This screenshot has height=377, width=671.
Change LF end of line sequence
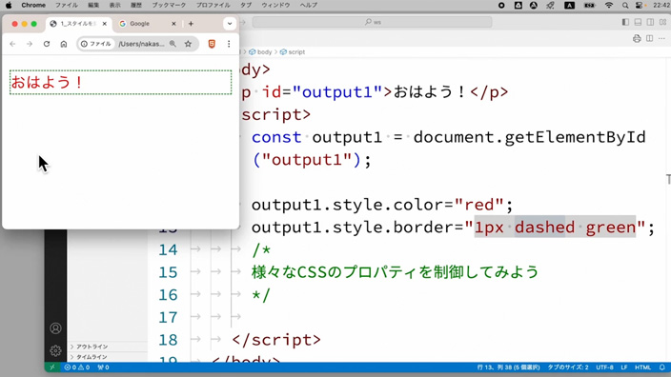click(624, 367)
